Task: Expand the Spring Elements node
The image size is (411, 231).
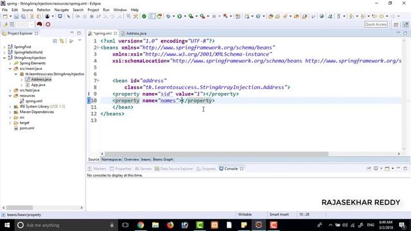Action: pos(10,63)
